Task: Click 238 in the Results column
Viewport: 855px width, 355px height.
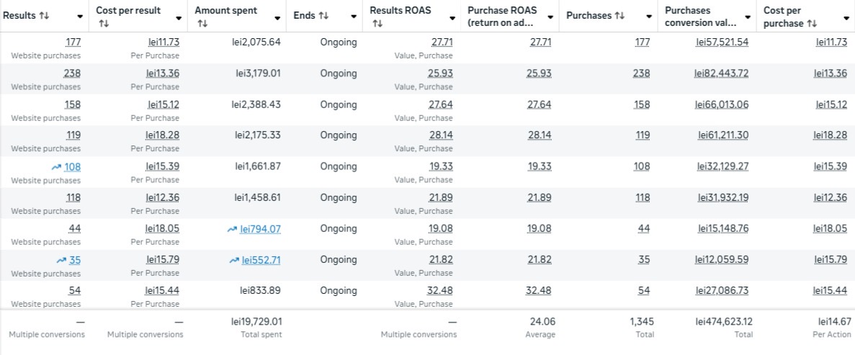Action: 72,73
